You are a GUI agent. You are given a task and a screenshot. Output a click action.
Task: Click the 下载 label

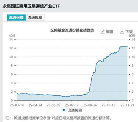pos(129,32)
